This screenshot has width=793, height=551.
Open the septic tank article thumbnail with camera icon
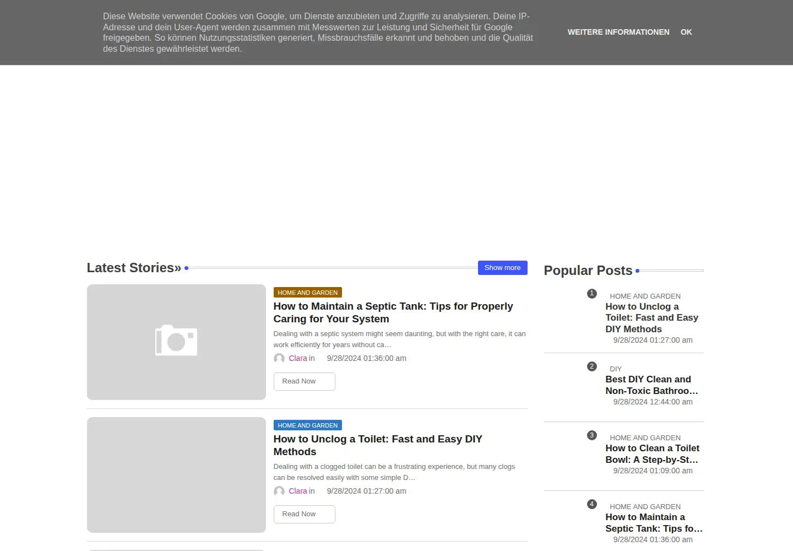[x=176, y=342]
